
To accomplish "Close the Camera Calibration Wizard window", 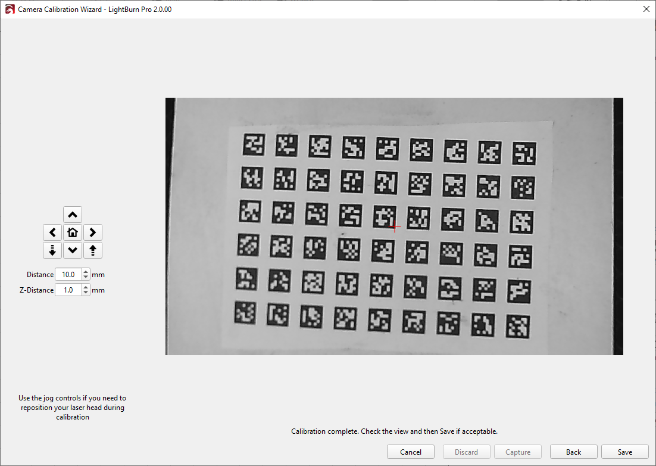I will [646, 10].
